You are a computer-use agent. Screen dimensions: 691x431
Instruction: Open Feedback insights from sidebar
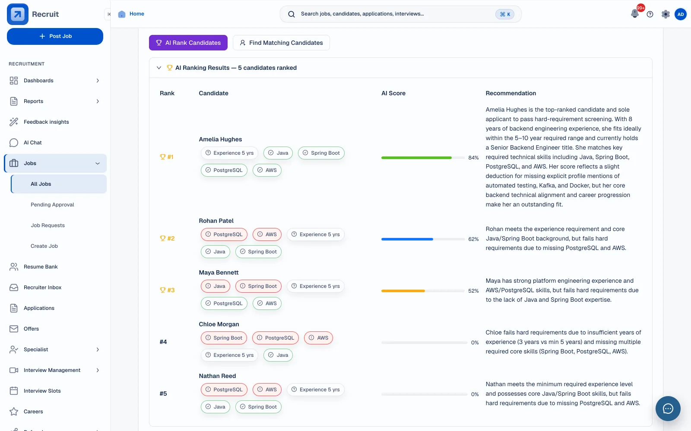click(55, 122)
